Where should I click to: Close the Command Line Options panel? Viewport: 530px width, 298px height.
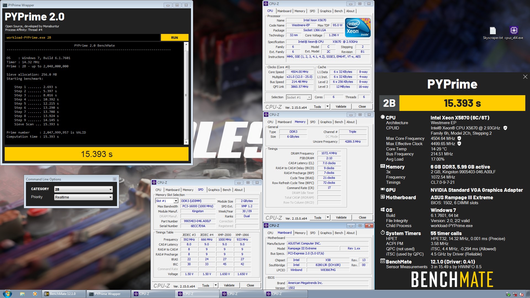[115, 179]
